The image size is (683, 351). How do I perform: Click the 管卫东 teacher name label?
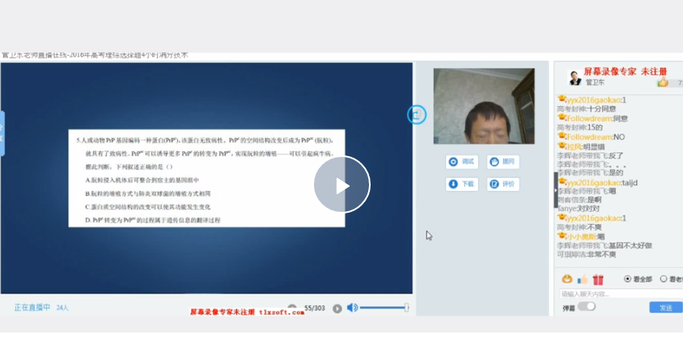pos(595,82)
